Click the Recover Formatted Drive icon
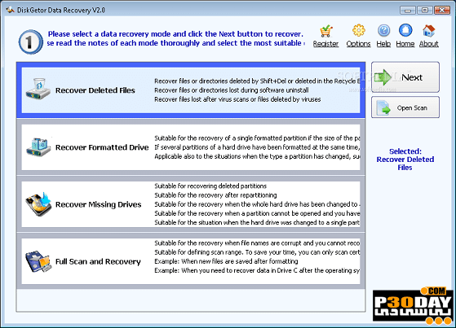This screenshot has height=328, width=456. [x=38, y=147]
